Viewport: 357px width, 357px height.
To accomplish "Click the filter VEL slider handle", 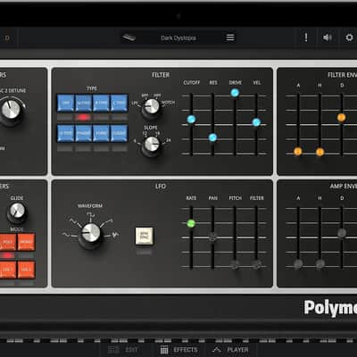I will (256, 122).
